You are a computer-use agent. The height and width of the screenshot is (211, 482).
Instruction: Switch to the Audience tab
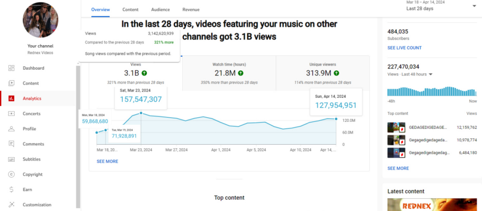[x=160, y=9]
